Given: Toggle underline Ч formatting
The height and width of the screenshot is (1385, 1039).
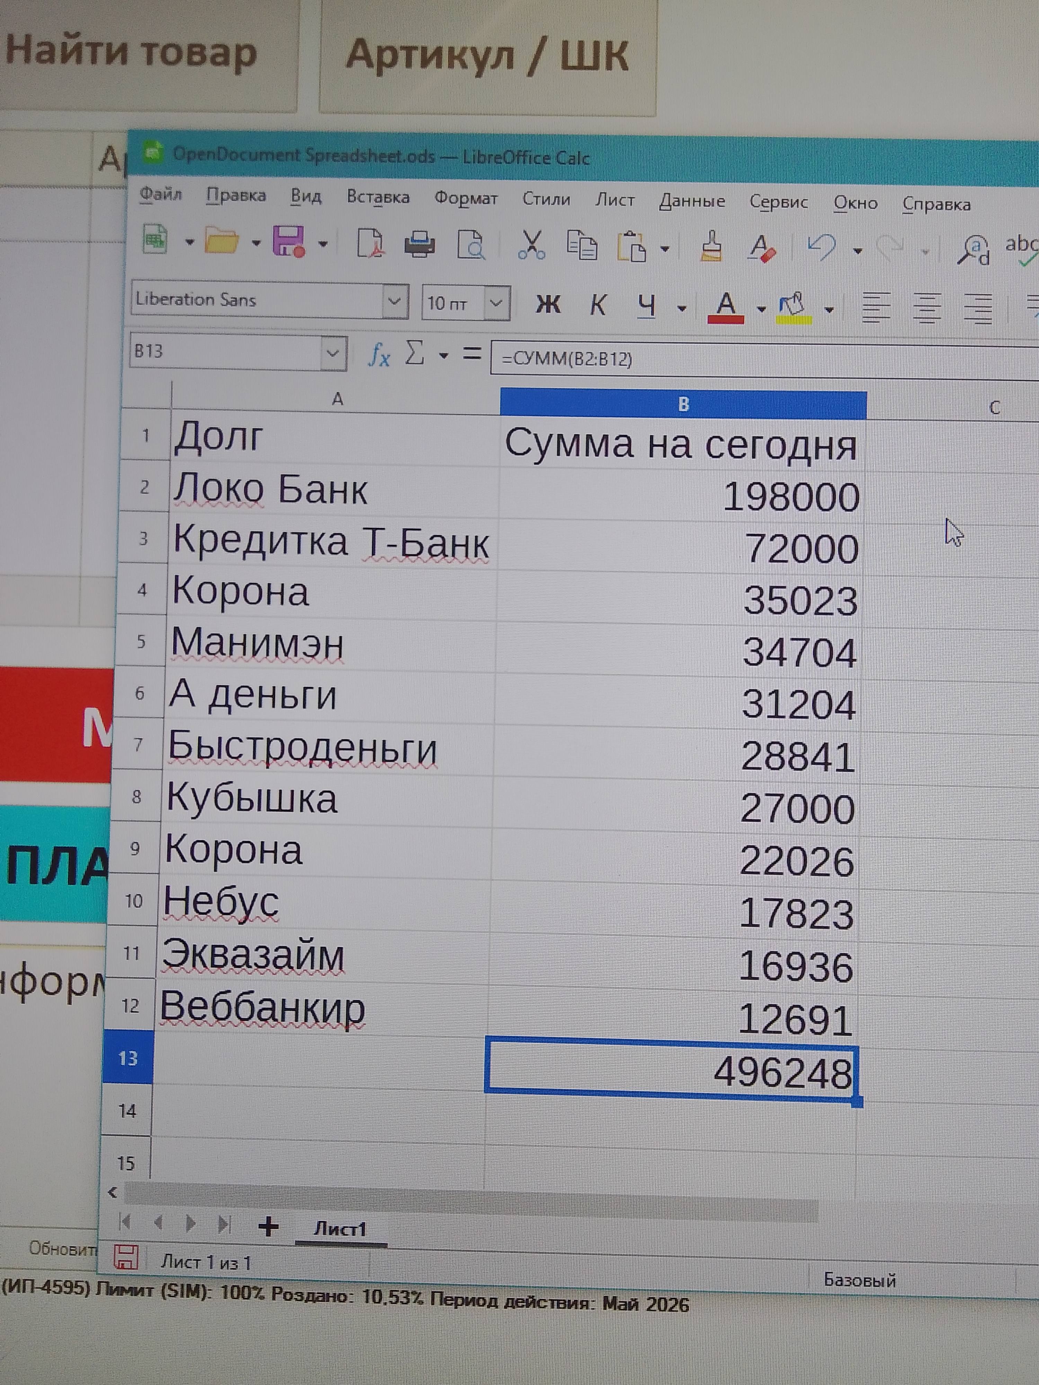Looking at the screenshot, I should pyautogui.click(x=647, y=306).
